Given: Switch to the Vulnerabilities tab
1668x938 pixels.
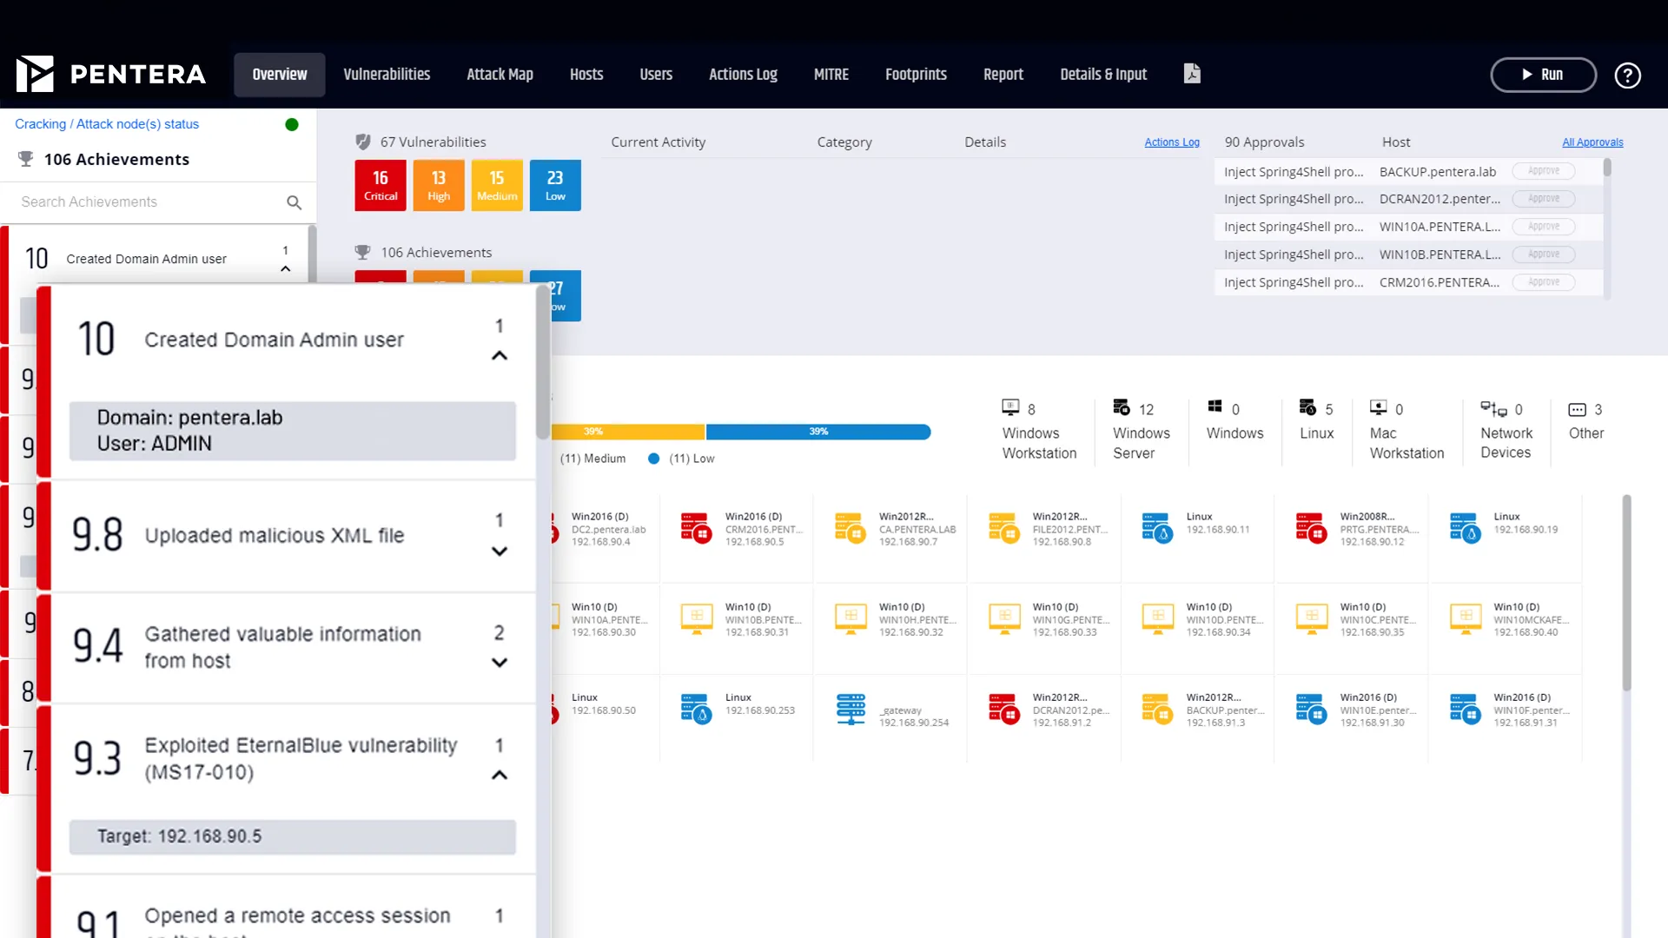Looking at the screenshot, I should (387, 75).
